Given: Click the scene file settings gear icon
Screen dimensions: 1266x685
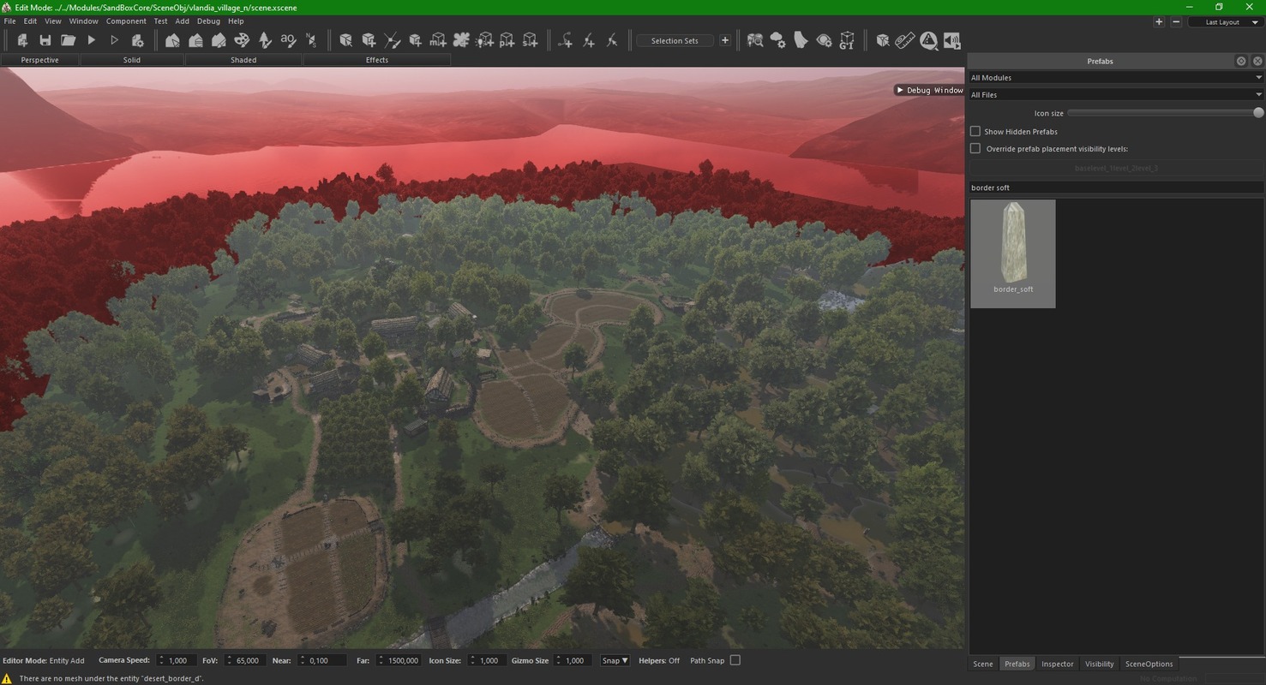Looking at the screenshot, I should pyautogui.click(x=137, y=40).
